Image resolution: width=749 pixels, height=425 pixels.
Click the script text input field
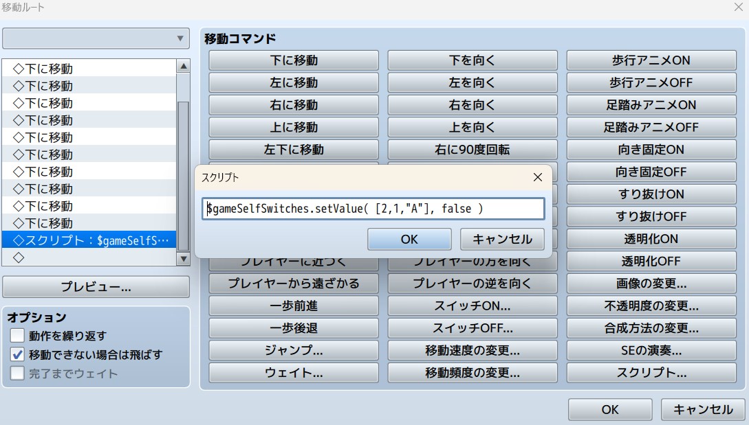click(373, 209)
